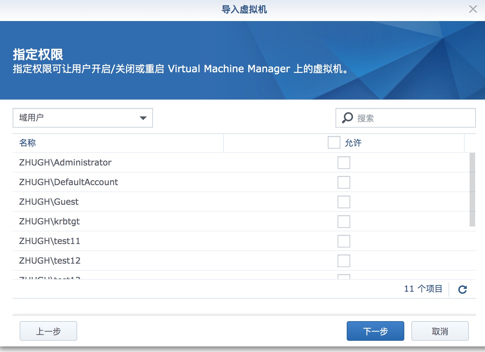Select the ZHUGH\krbtgt row name
Screen dimensions: 485x352
[x=49, y=222]
